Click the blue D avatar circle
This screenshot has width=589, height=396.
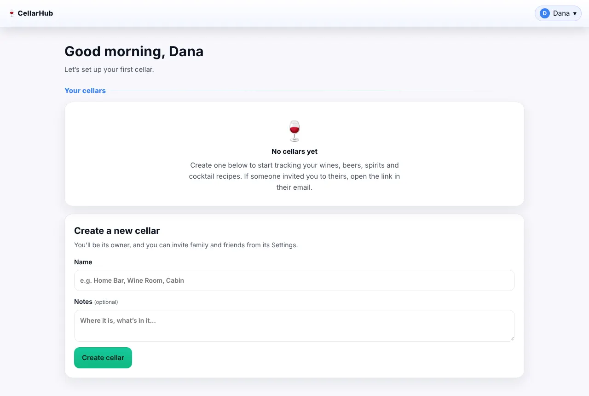point(545,13)
